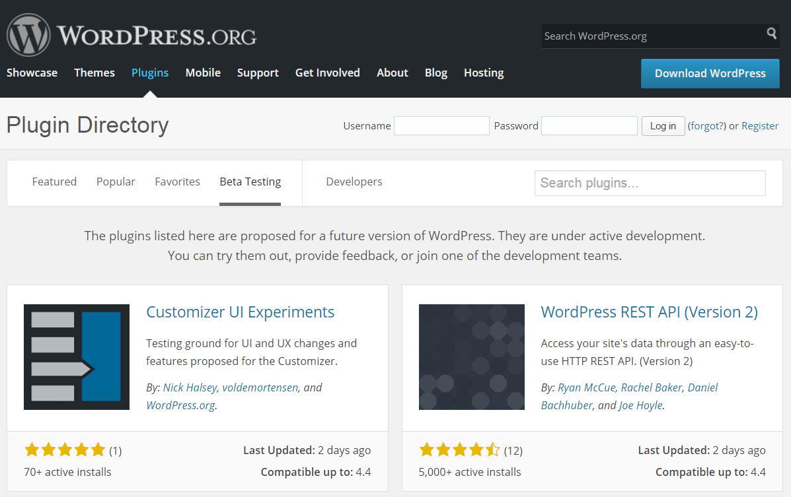
Task: Click the (1) rating count
Action: [116, 451]
